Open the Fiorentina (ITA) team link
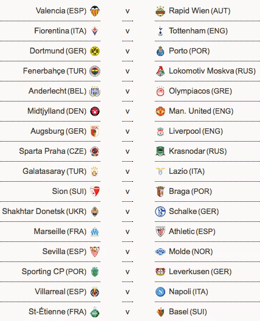This screenshot has height=321, width=260. [60, 31]
